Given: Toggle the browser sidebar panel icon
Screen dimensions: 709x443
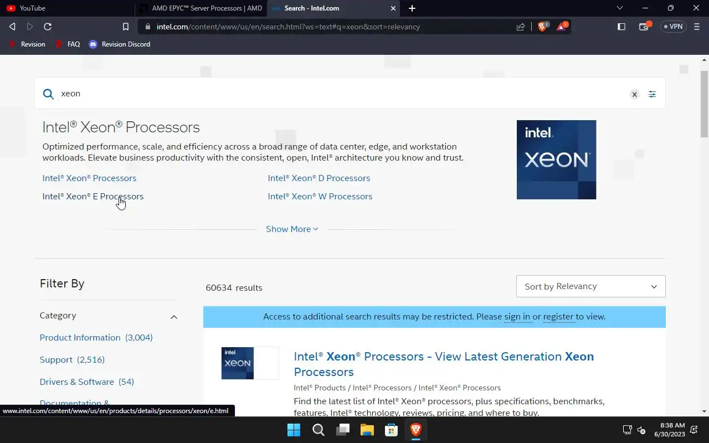Looking at the screenshot, I should click(x=621, y=27).
